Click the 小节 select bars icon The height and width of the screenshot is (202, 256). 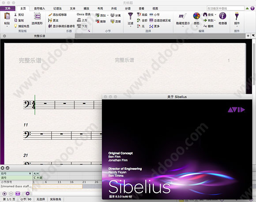coord(151,15)
